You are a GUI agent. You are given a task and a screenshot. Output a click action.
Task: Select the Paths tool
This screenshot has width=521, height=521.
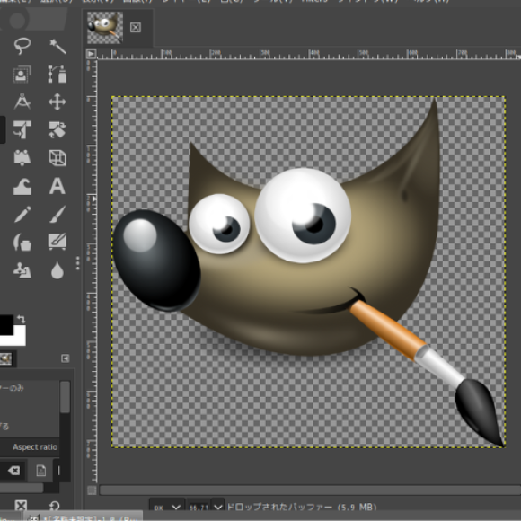[57, 74]
